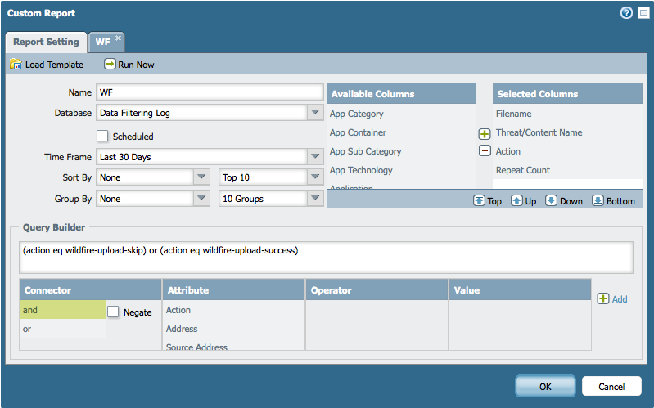Screen dimensions: 654x408
Task: Select App Container in Available Columns
Action: pos(358,132)
